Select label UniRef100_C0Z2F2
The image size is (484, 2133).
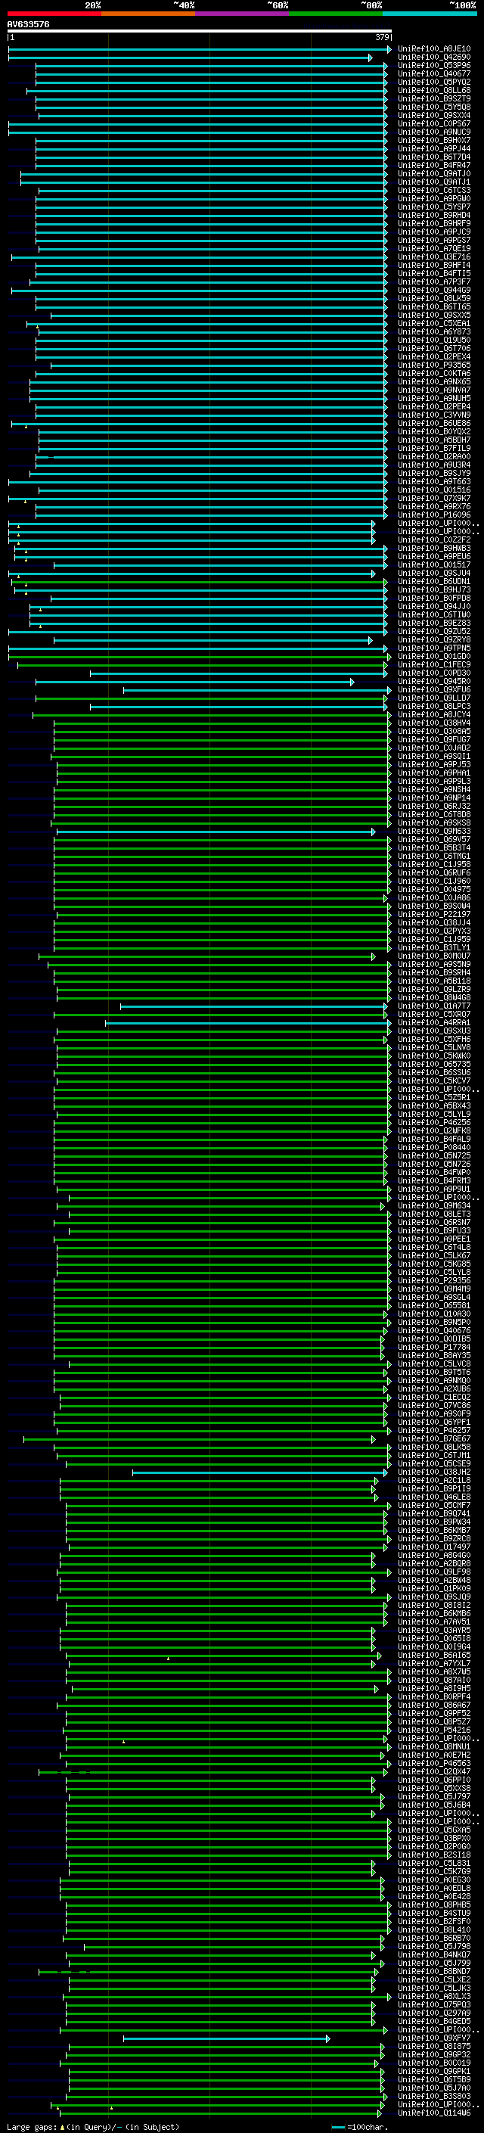[x=434, y=540]
